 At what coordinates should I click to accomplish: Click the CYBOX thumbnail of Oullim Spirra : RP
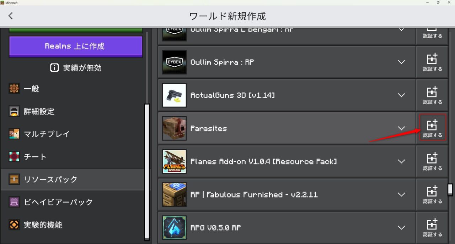click(x=174, y=62)
